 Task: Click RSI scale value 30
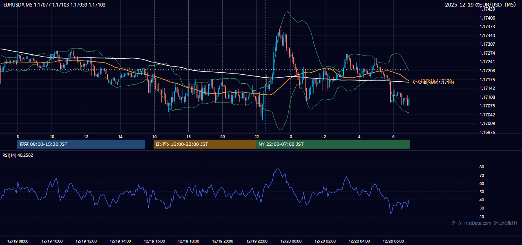click(x=482, y=208)
